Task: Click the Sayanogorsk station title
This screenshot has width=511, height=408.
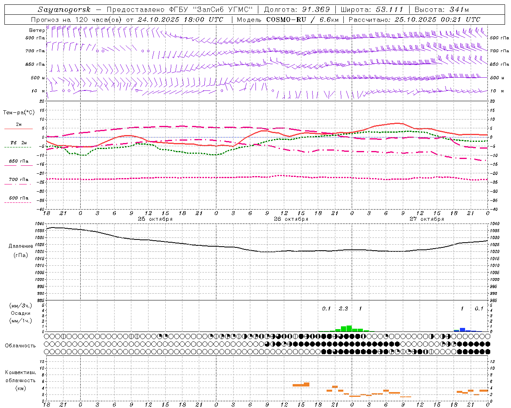Action: (x=64, y=10)
